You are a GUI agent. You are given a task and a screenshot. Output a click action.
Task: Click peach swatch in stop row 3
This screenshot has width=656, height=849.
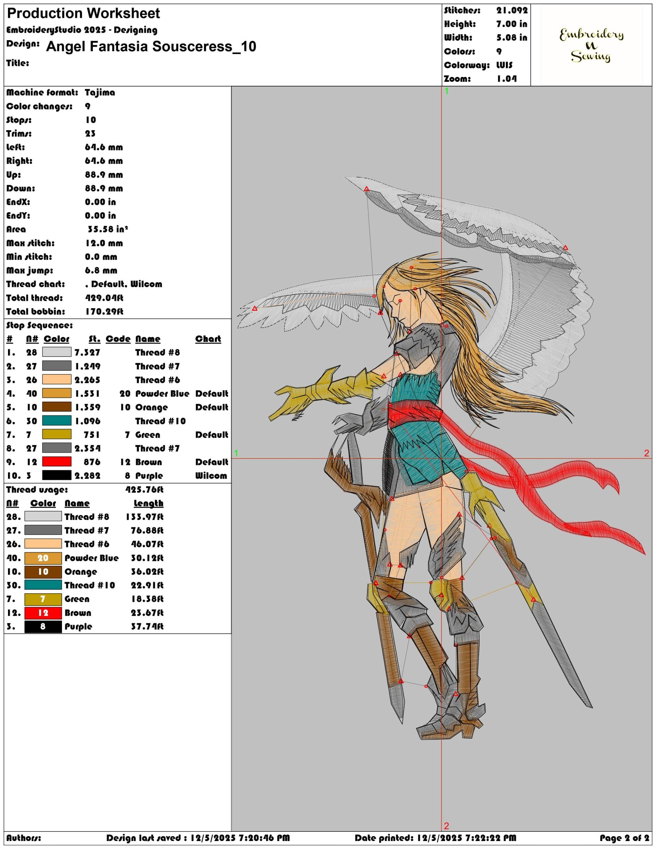(x=57, y=379)
